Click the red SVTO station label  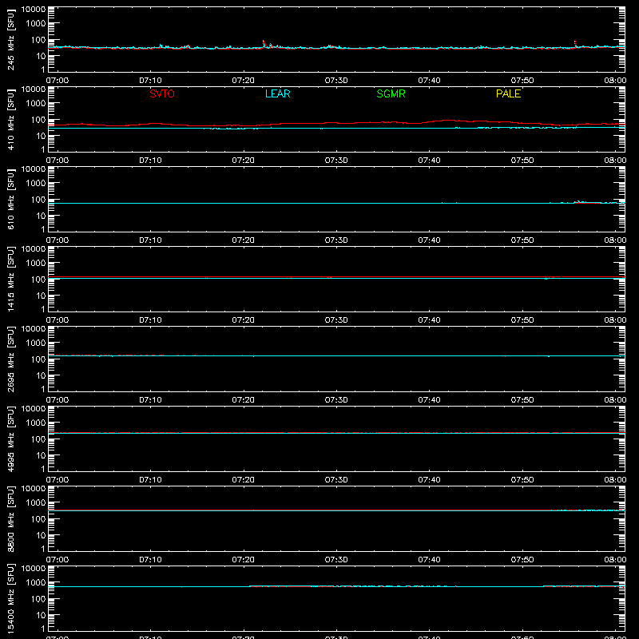point(162,93)
